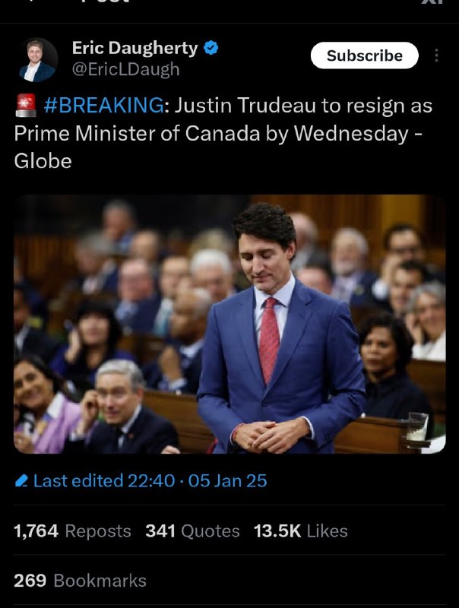Click the post text about Trudeau resigning
The height and width of the screenshot is (608, 459).
point(223,133)
